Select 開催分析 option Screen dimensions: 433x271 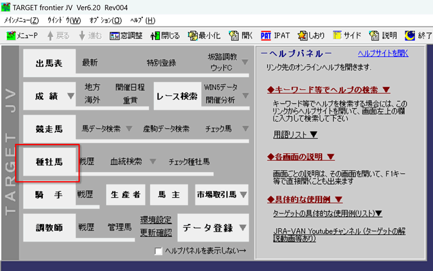220,100
